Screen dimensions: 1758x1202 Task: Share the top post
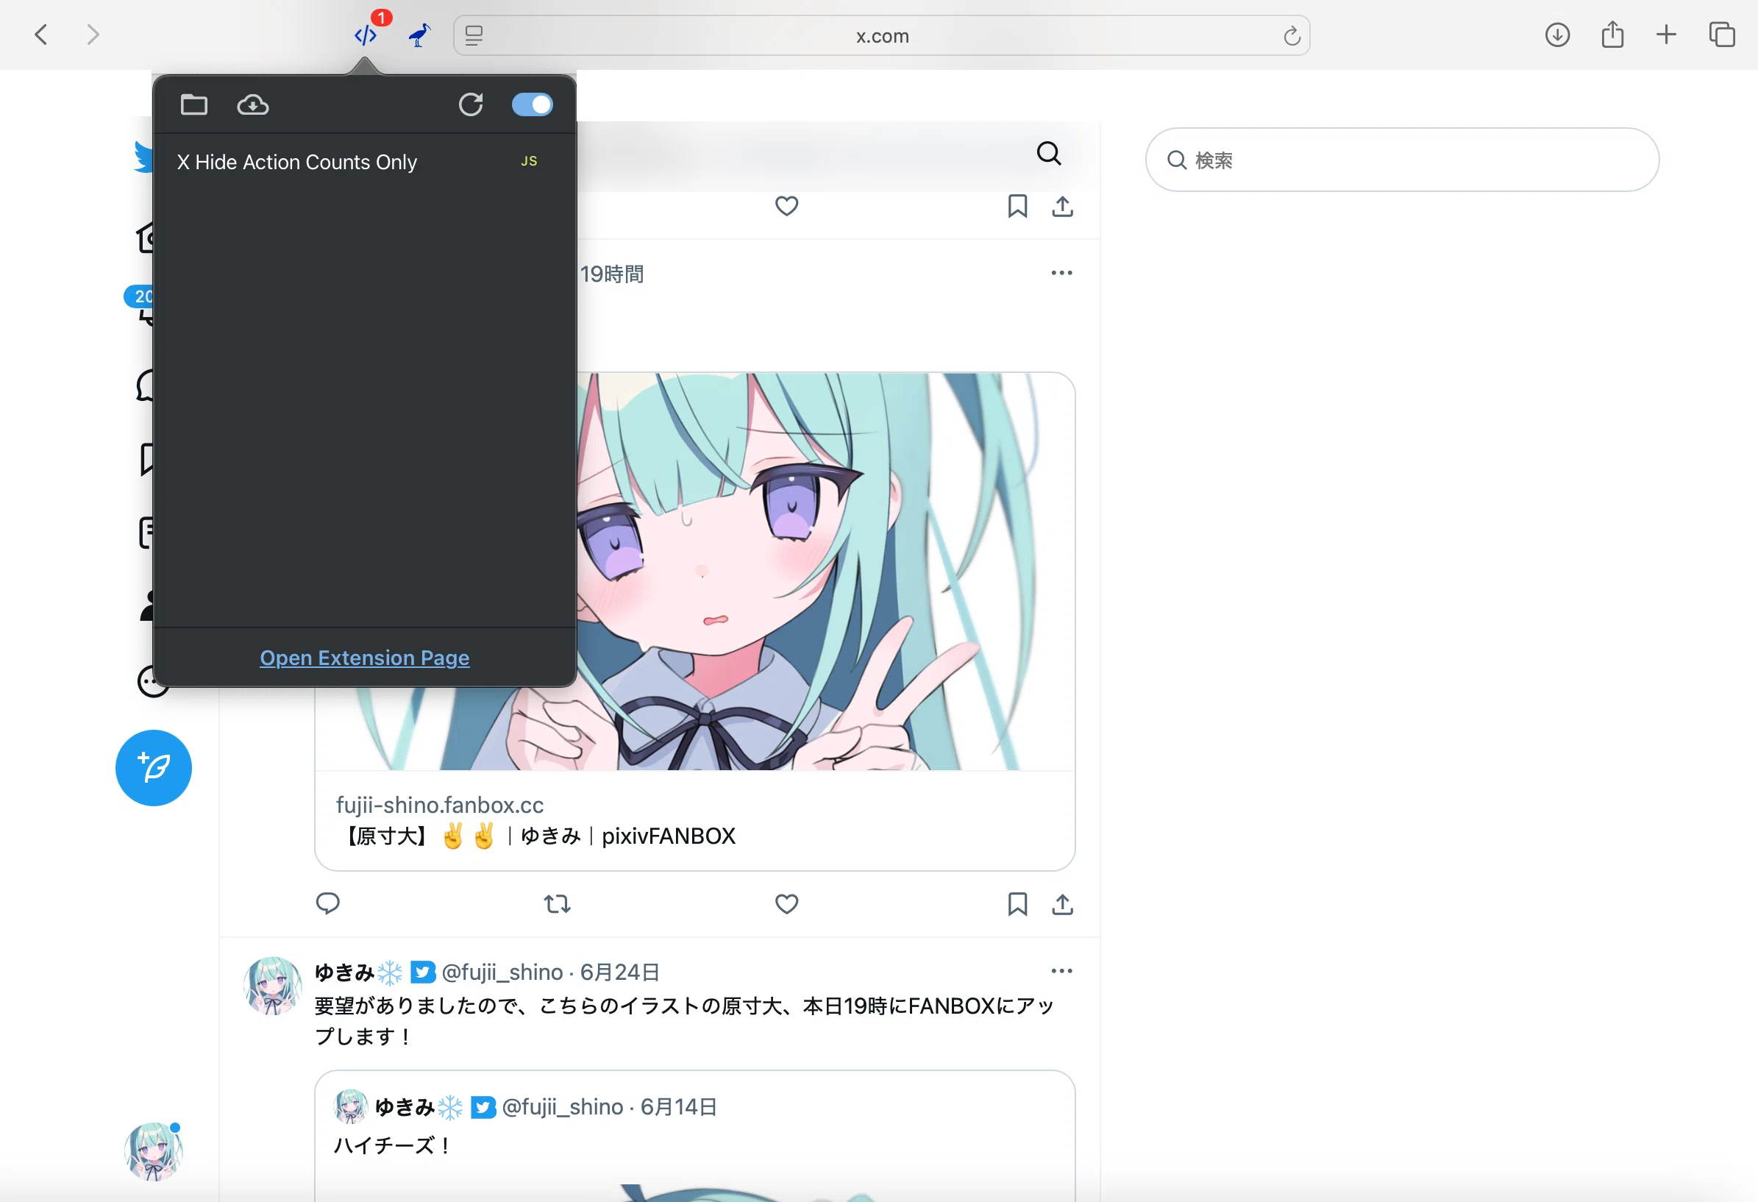[x=1063, y=206]
